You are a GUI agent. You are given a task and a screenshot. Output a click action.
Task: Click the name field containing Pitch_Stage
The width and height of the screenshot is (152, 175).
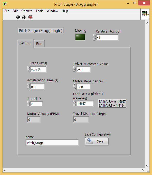tap(52, 143)
